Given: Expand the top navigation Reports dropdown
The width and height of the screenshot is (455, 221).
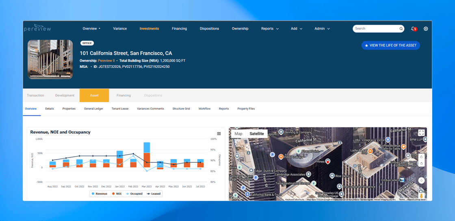Looking at the screenshot, I should 270,29.
